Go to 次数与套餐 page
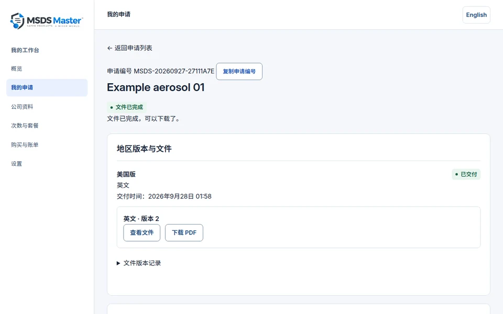The width and height of the screenshot is (503, 314). (25, 126)
